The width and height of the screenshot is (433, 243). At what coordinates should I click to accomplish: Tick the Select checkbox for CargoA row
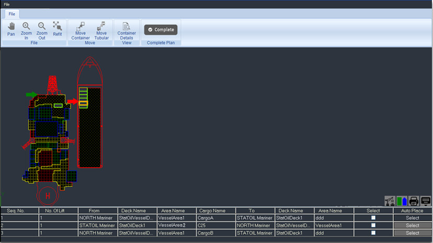(x=373, y=218)
